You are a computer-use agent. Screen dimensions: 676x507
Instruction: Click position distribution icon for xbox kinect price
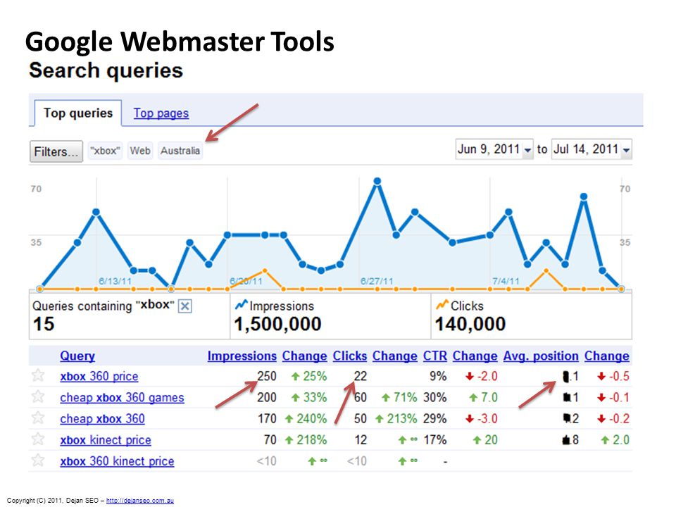(x=566, y=439)
